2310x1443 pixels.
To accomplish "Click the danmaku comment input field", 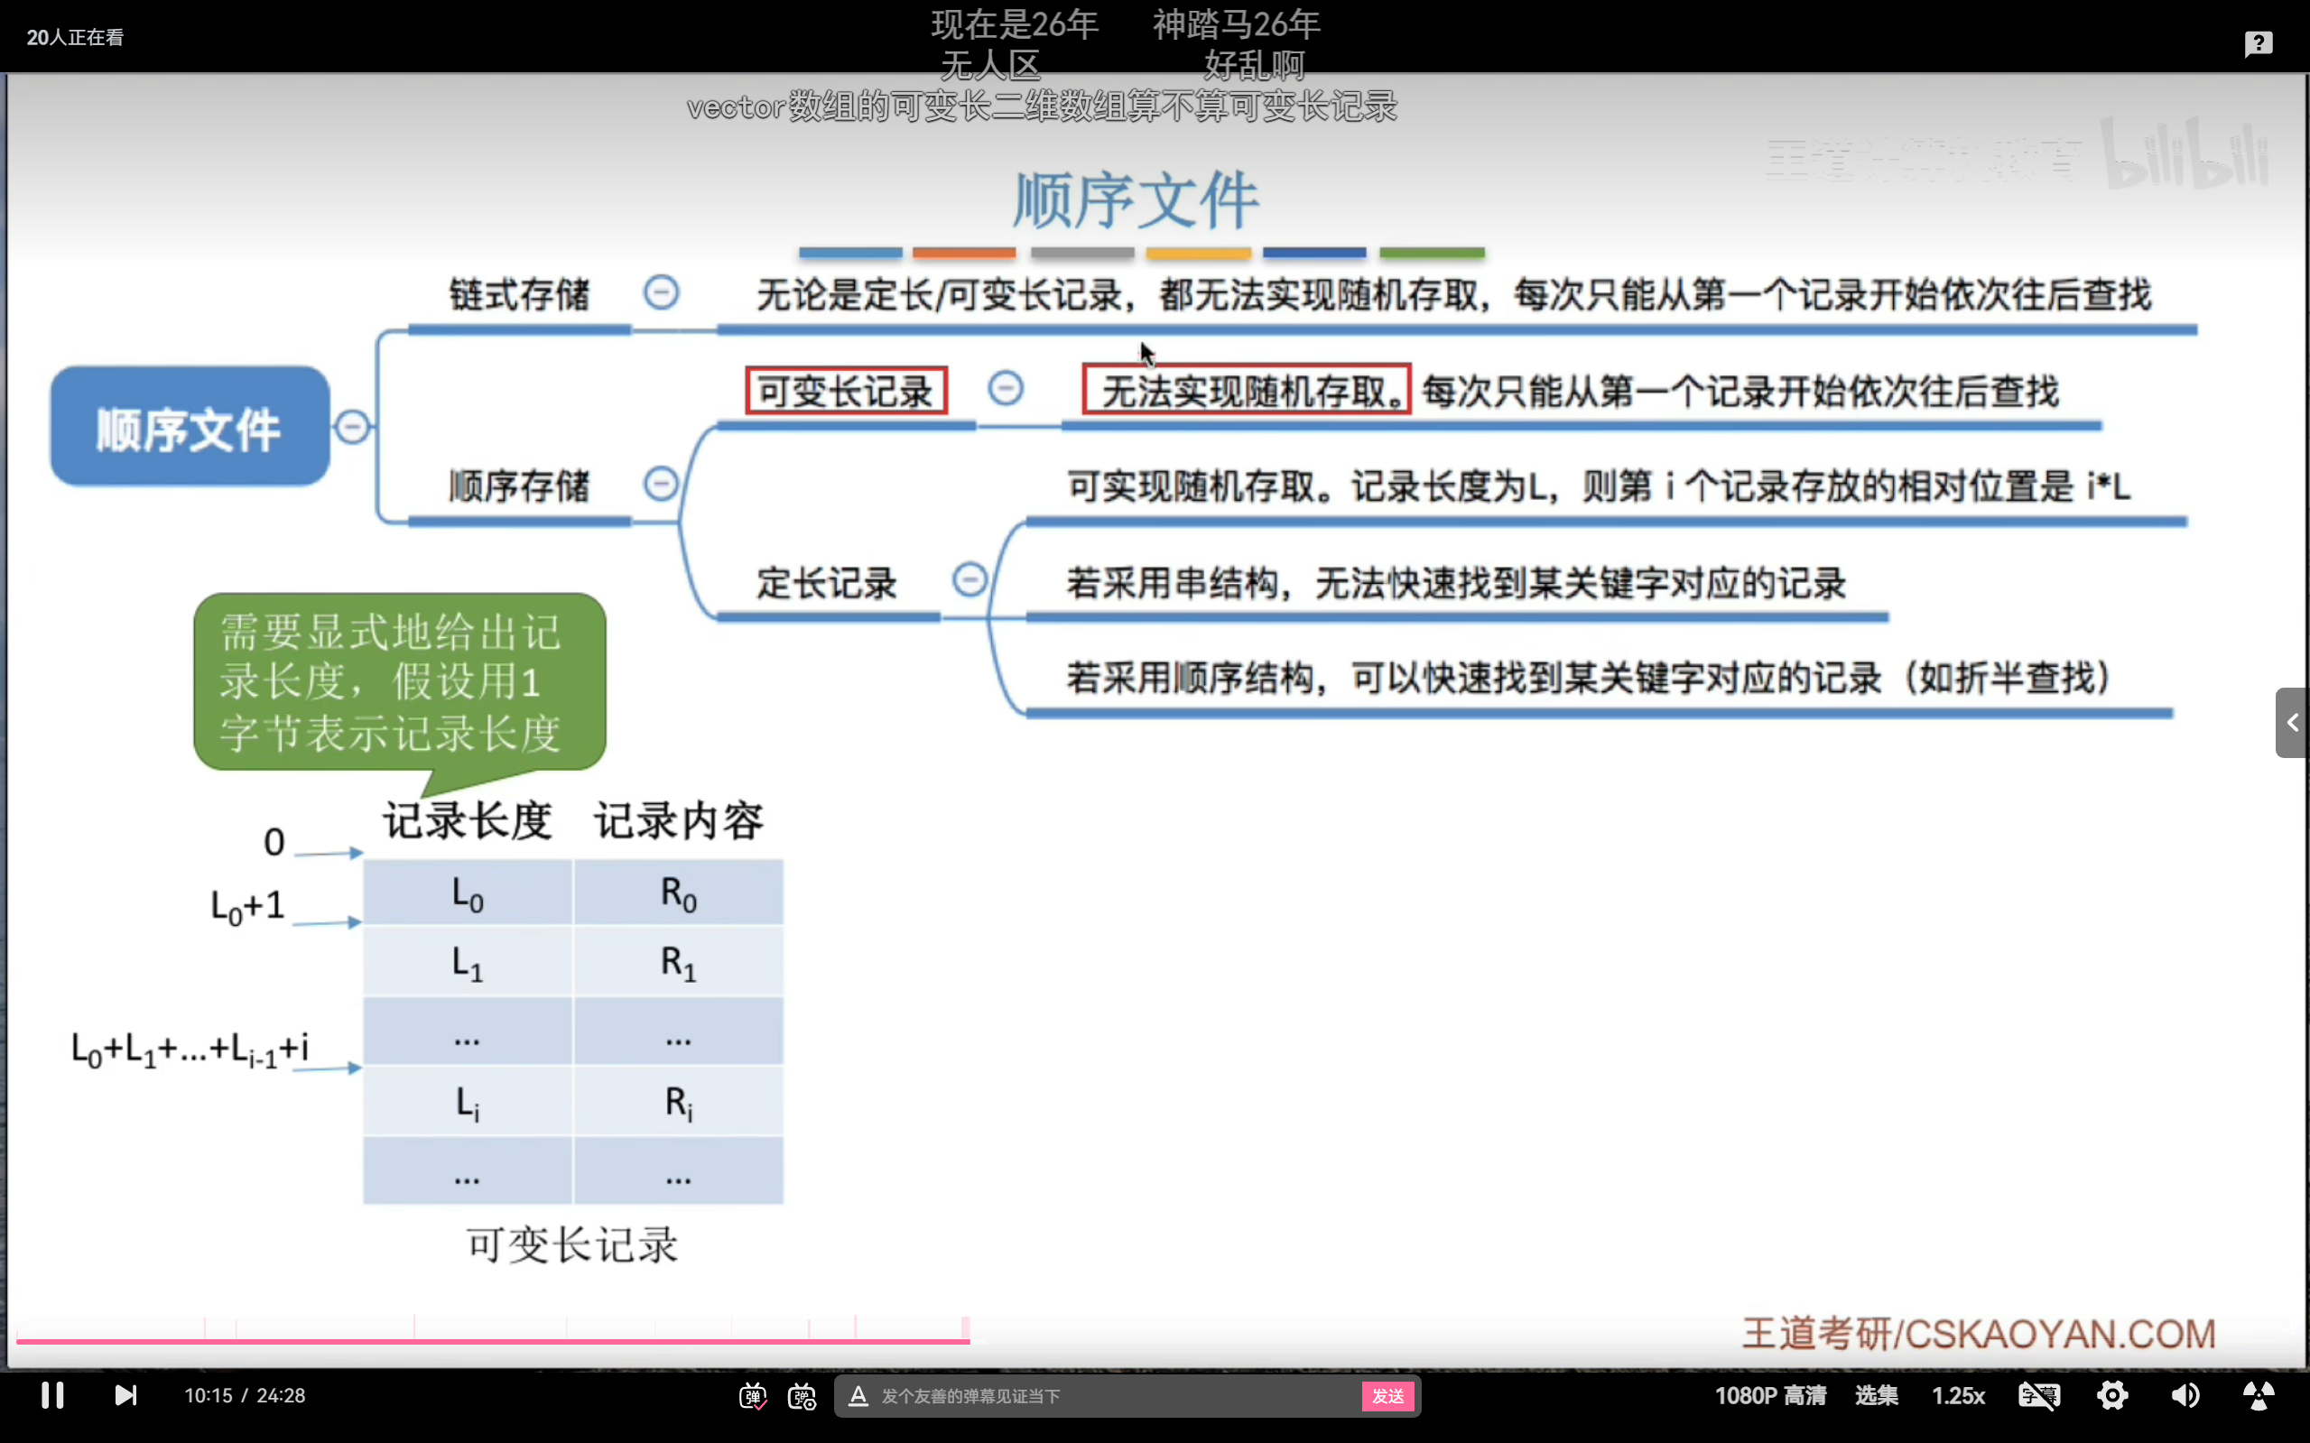I will tap(1098, 1395).
